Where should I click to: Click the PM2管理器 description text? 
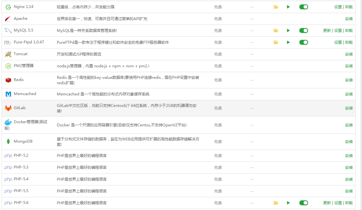click(x=103, y=66)
